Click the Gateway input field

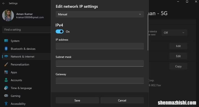click(x=100, y=80)
